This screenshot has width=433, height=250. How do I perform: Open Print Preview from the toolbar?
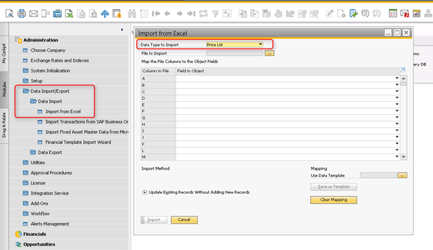point(10,13)
